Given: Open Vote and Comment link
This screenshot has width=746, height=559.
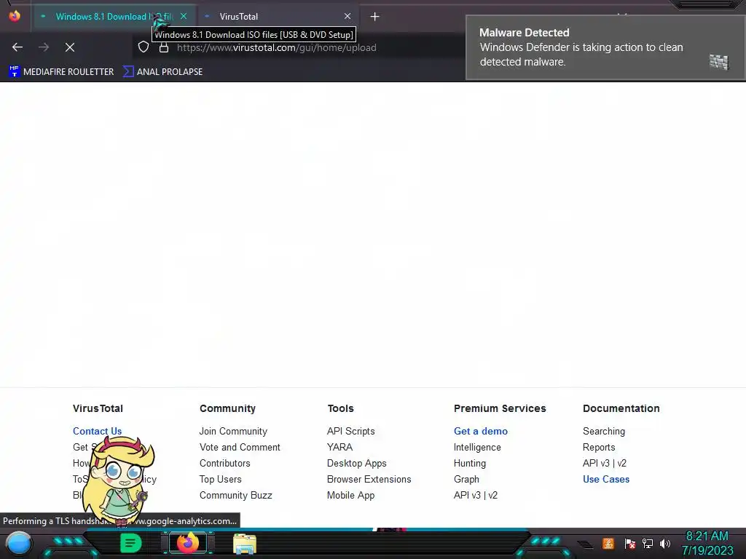Looking at the screenshot, I should point(240,448).
